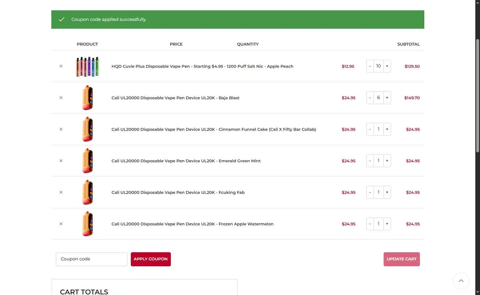480x295 pixels.
Task: Decrease quantity of Baja Blast
Action: tap(370, 98)
